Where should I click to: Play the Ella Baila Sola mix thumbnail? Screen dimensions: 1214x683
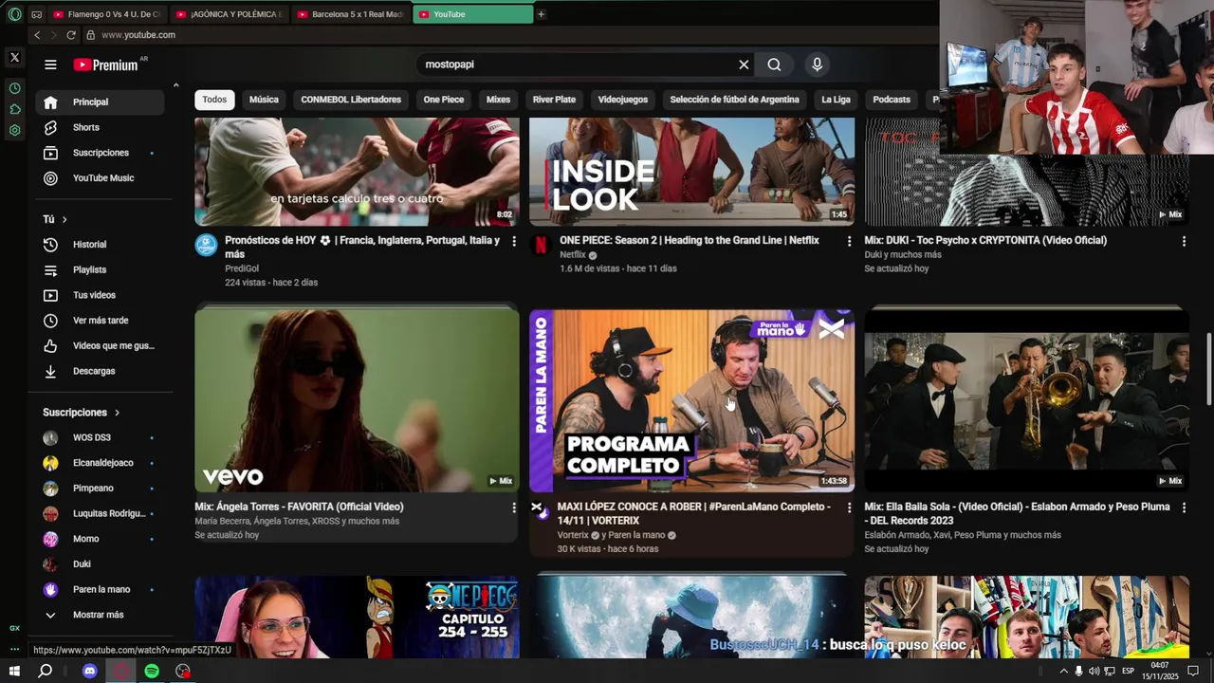[x=1026, y=400]
